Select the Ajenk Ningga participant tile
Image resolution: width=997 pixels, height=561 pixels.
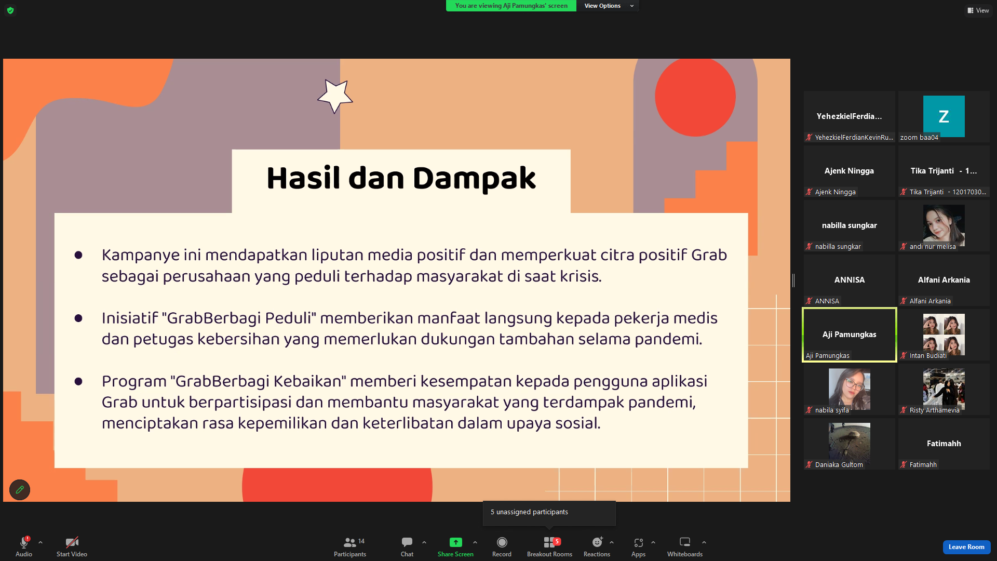pos(850,171)
